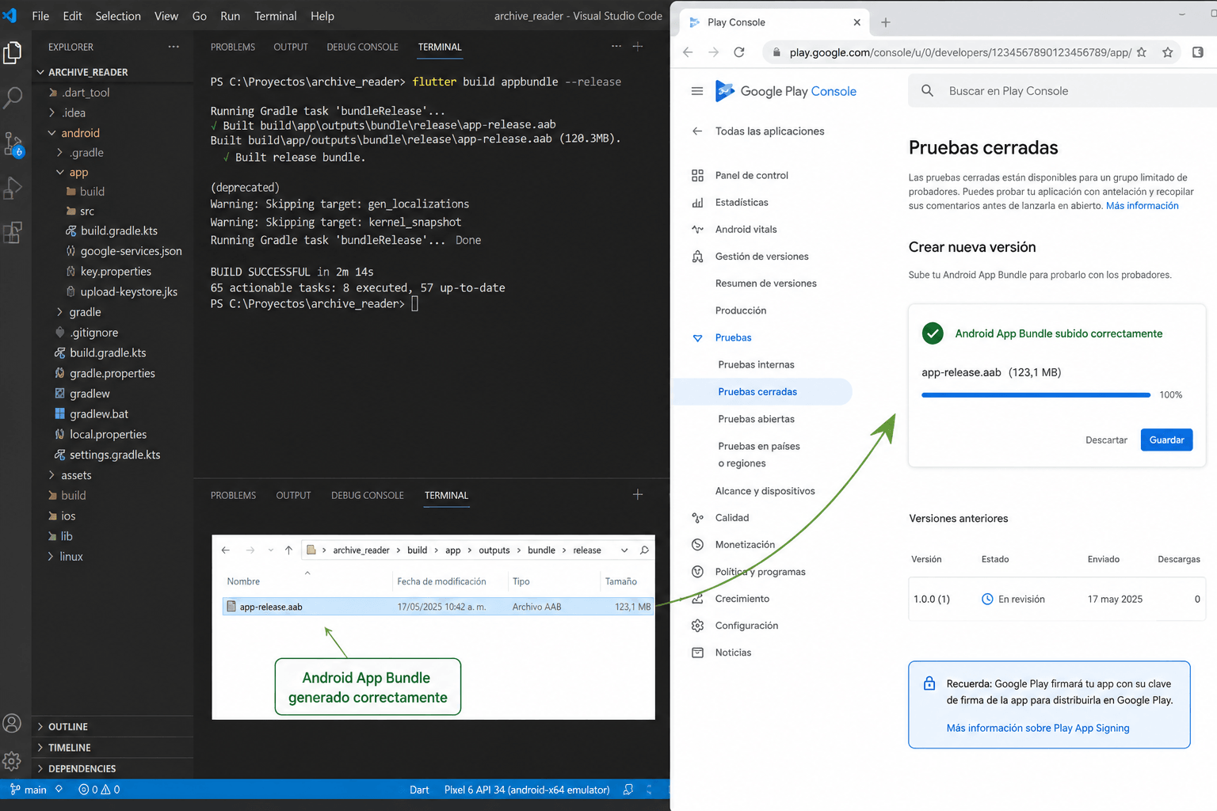Expand the TIMELINE section
This screenshot has width=1217, height=811.
pos(40,748)
